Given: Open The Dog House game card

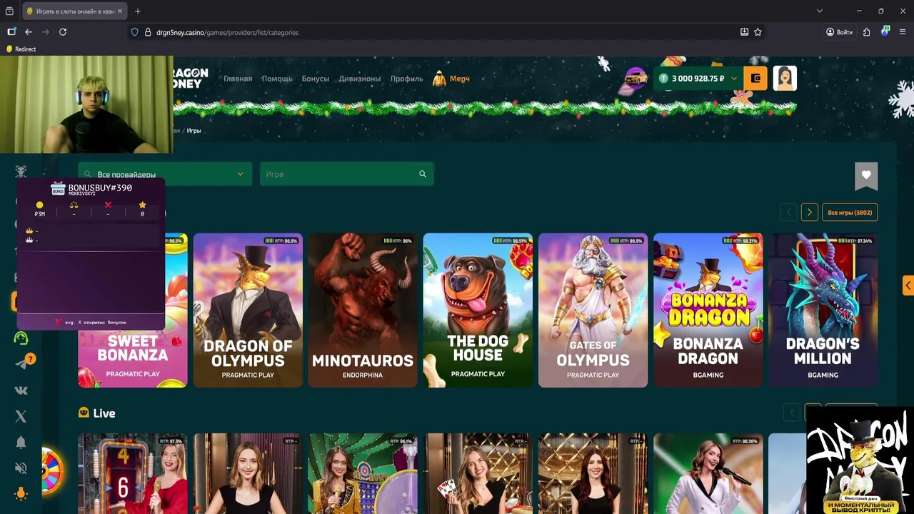Looking at the screenshot, I should tap(478, 311).
